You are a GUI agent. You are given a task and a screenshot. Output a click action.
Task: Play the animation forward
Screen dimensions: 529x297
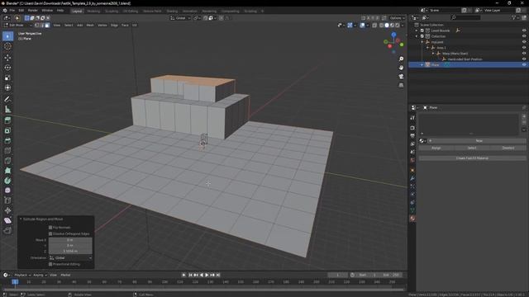click(x=207, y=275)
